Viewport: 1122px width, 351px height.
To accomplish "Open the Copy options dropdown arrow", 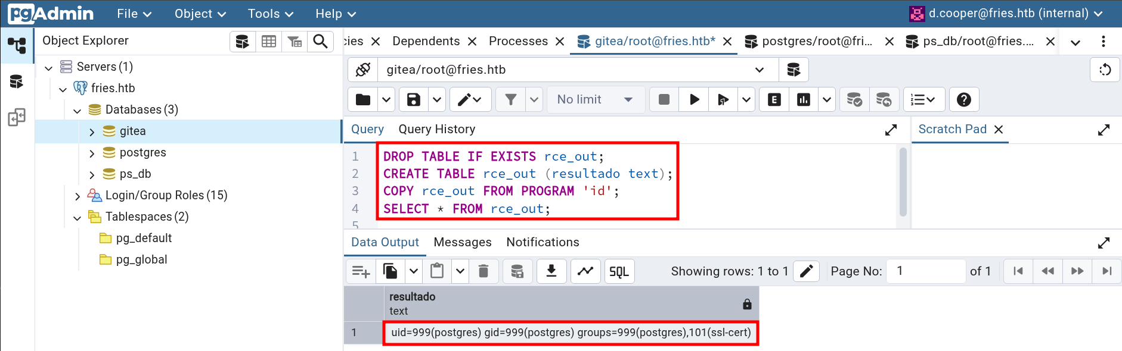I will tap(414, 271).
